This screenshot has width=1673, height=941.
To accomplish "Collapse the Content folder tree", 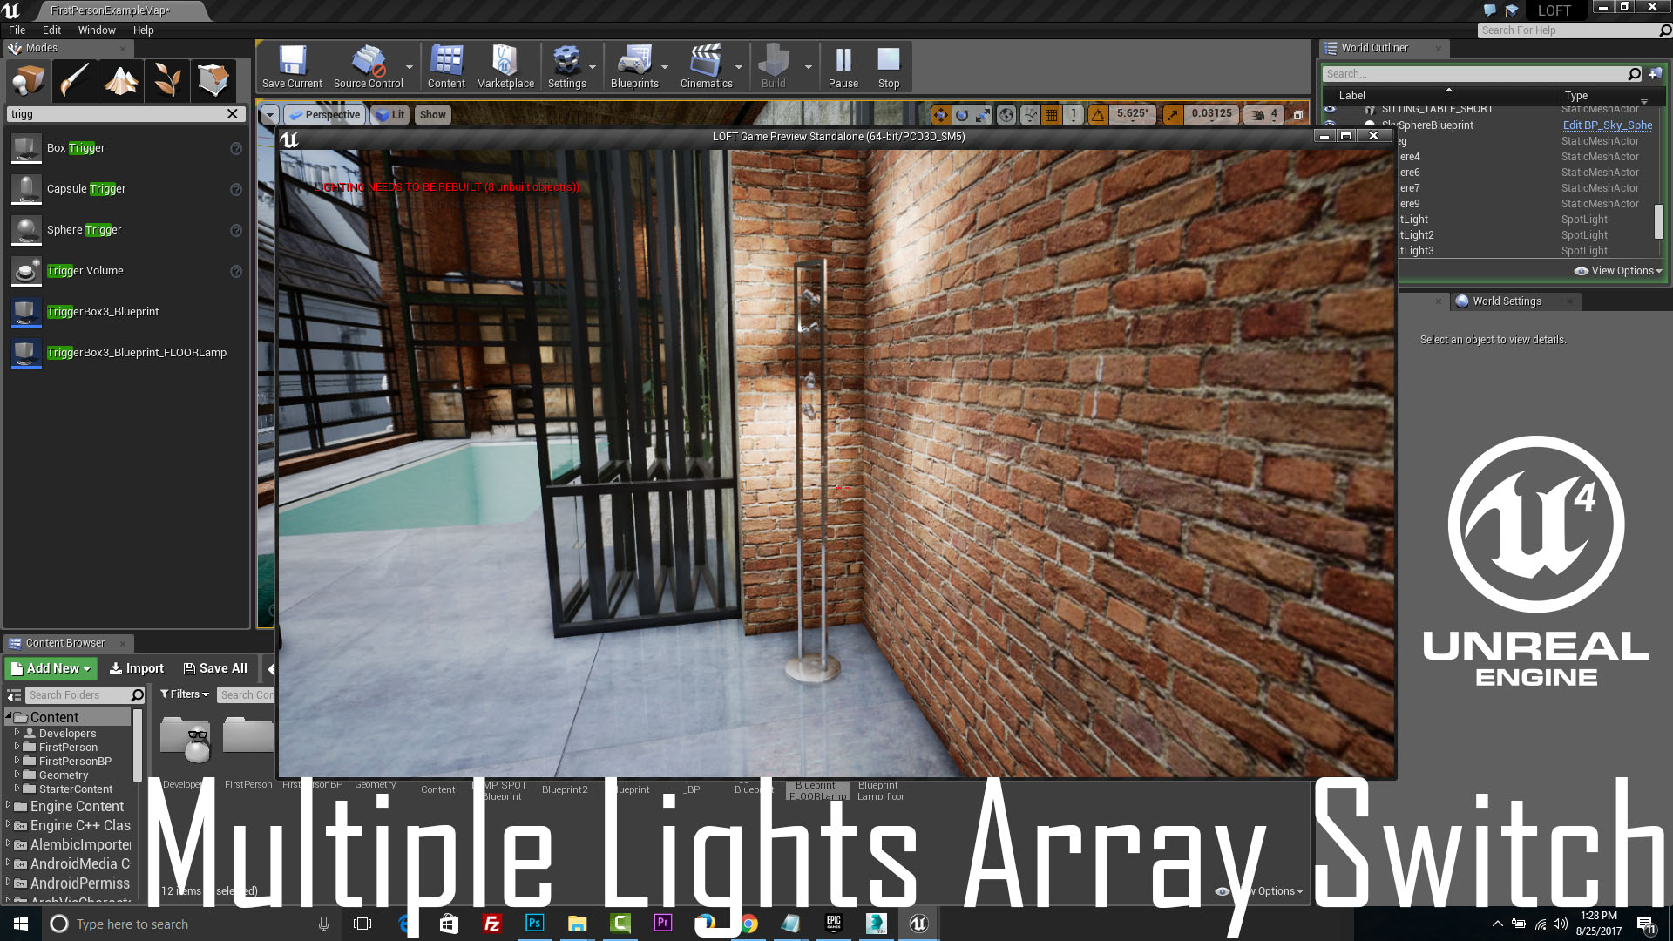I will (9, 715).
